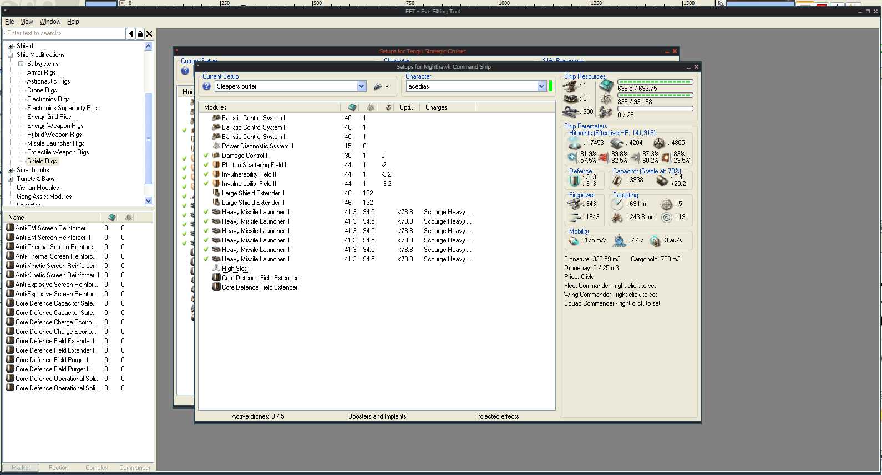Click the back arrow beside search box
Screen dimensions: 882x475
[131, 34]
